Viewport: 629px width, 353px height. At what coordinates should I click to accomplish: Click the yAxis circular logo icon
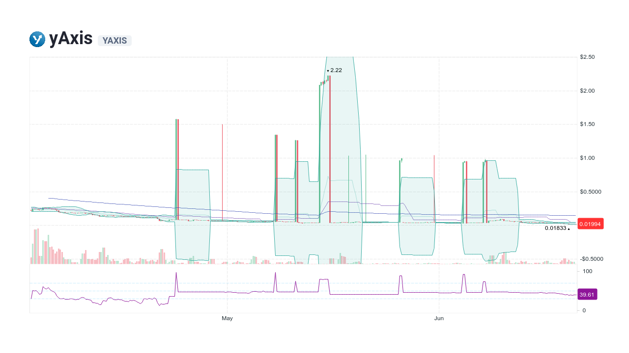pyautogui.click(x=37, y=39)
